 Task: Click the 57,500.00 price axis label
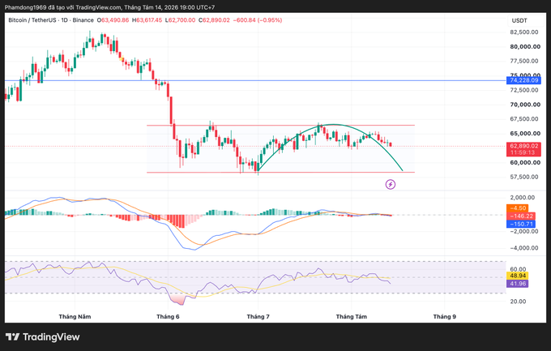(524, 177)
